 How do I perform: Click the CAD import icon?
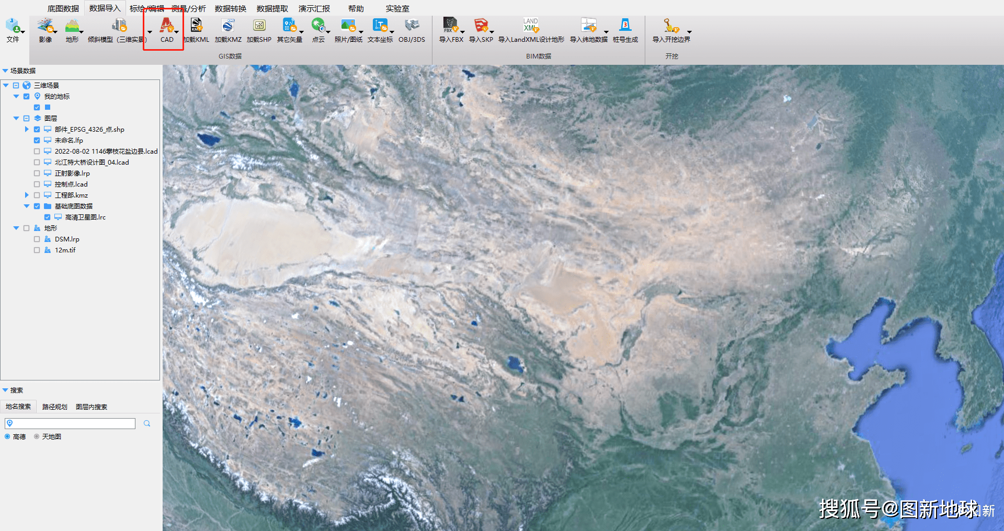(x=166, y=26)
